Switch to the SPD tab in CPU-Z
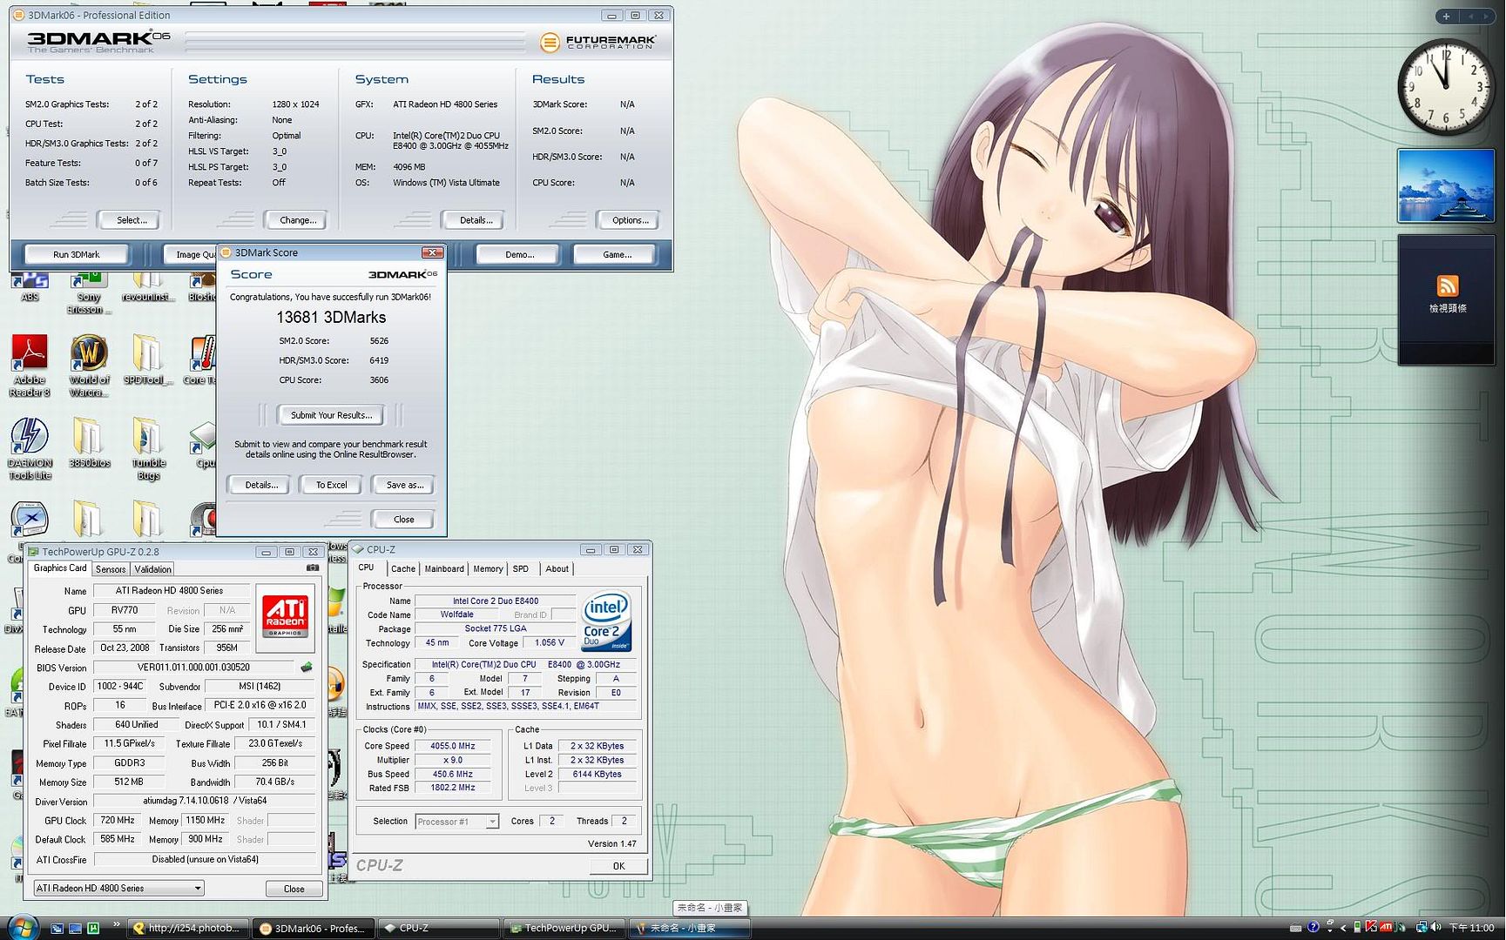 tap(521, 569)
